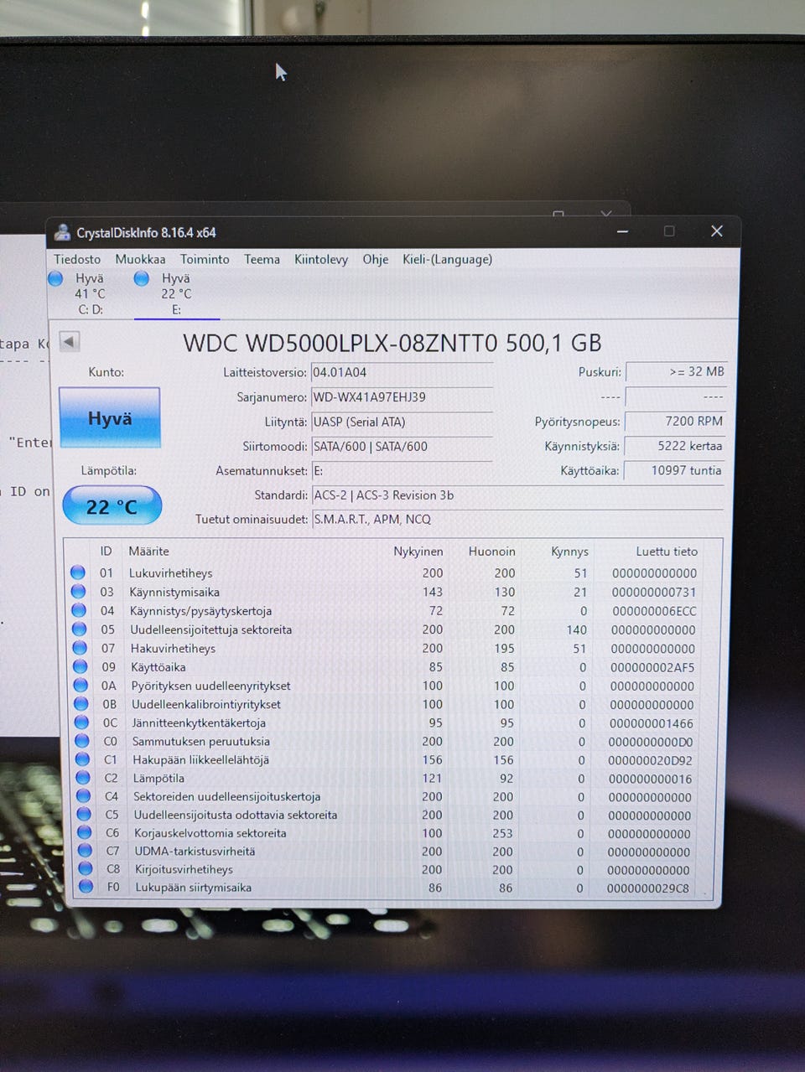Click the Pyöritysnopeus value 7200 RPM
805x1072 pixels.
click(x=675, y=421)
